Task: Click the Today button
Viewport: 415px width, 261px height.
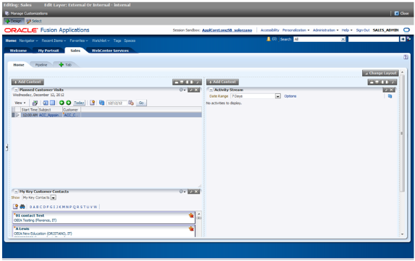Action: [79, 103]
